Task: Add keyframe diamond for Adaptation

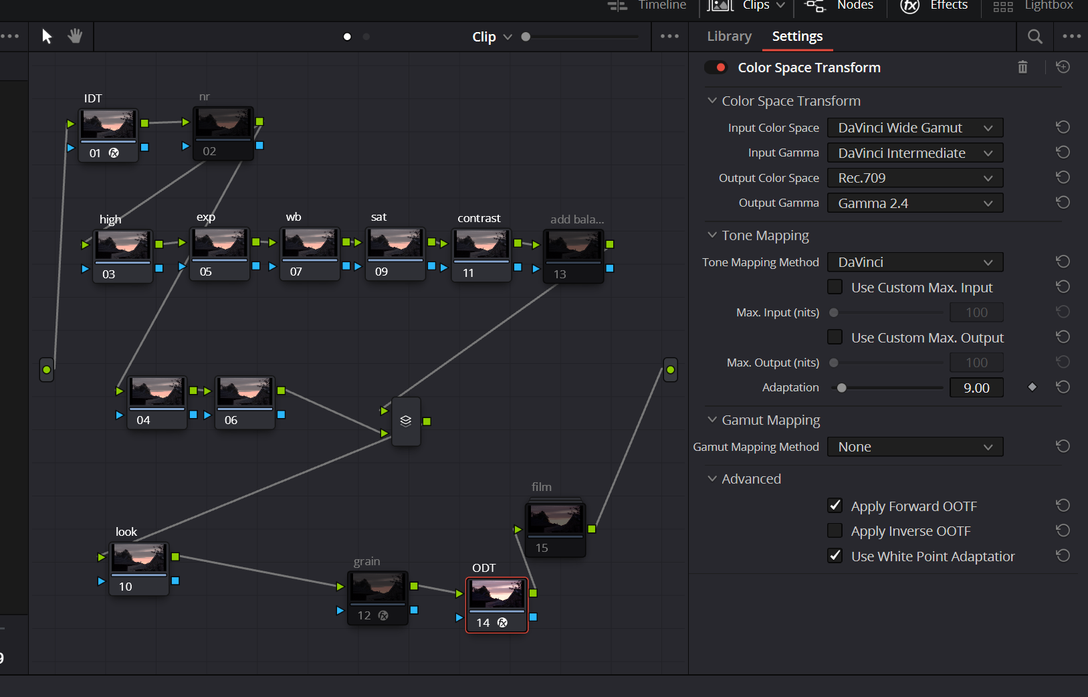Action: click(1032, 387)
